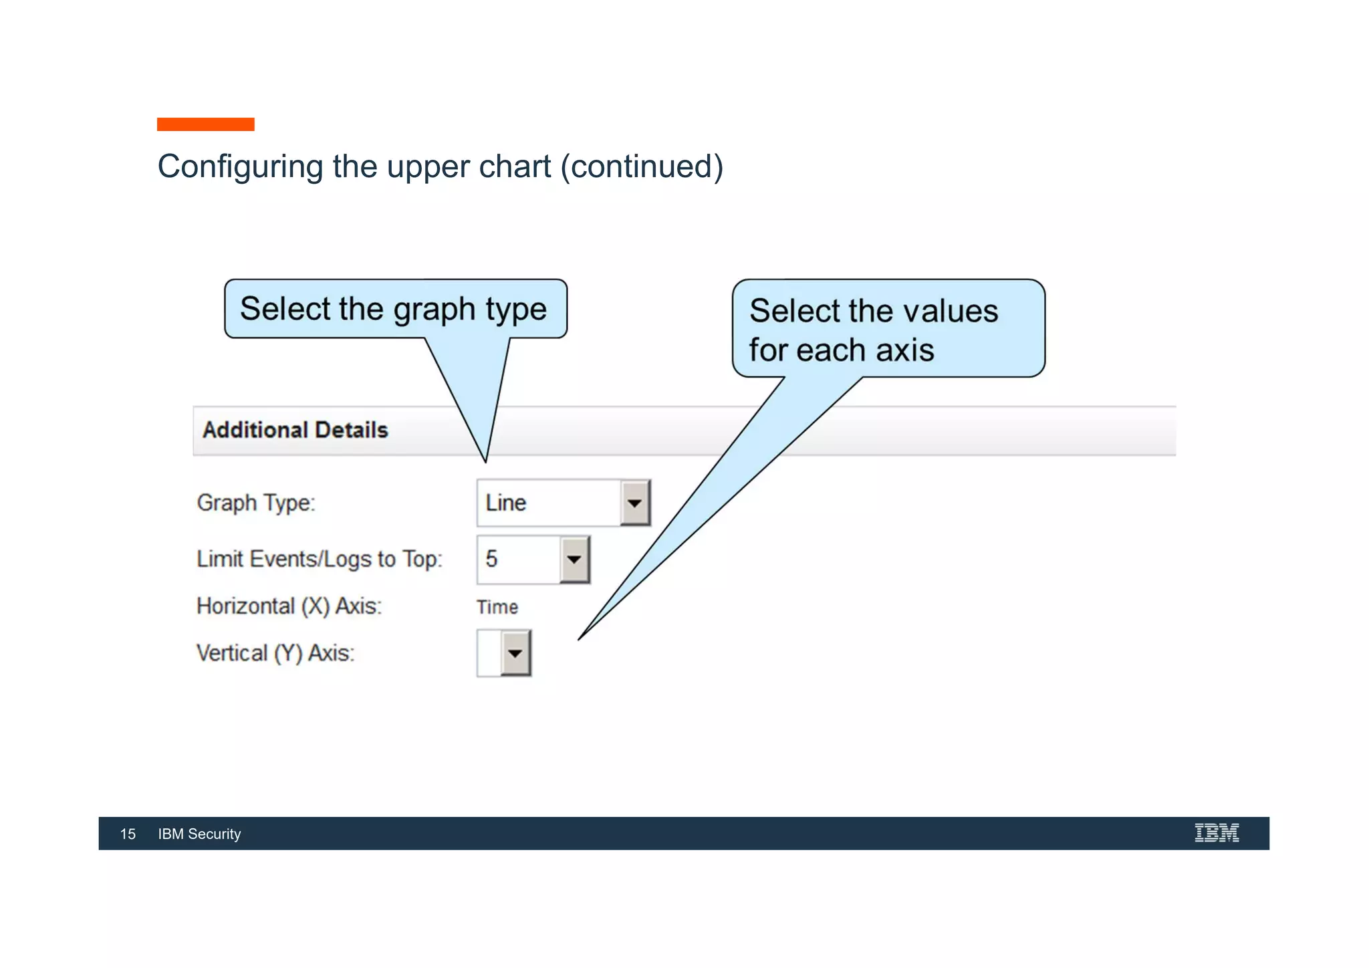
Task: Open the Vertical (Y) Axis dropdown arrow
Action: pyautogui.click(x=515, y=653)
